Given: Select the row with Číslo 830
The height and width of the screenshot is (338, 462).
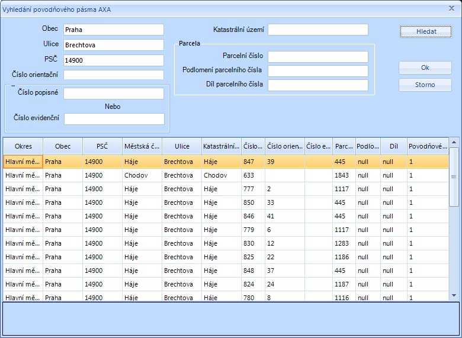Looking at the screenshot, I should click(226, 243).
